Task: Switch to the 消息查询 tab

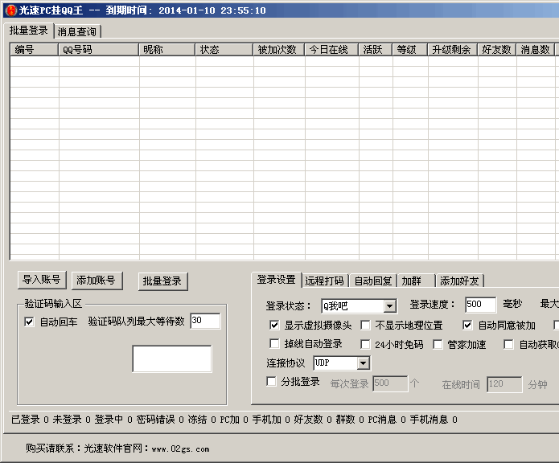Action: point(77,31)
